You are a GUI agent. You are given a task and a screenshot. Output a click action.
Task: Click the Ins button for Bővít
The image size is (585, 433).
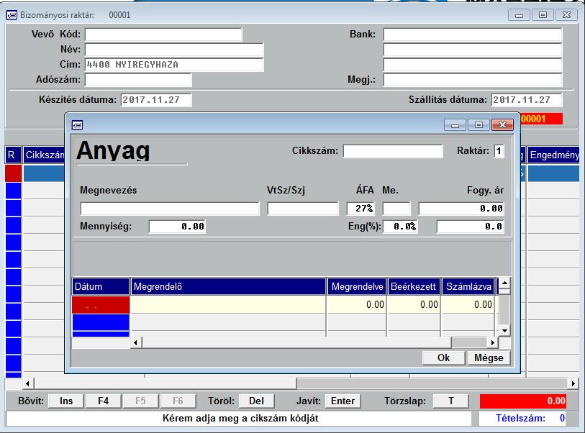point(66,401)
